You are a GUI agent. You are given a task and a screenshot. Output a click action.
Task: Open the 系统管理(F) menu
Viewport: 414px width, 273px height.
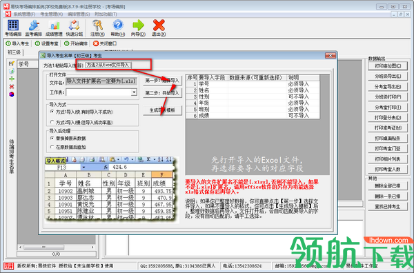point(24,14)
